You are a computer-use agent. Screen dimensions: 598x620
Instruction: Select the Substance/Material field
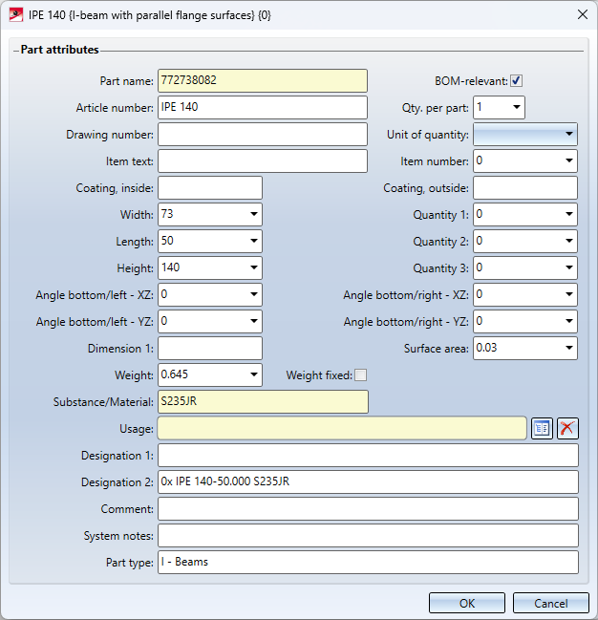pos(262,402)
